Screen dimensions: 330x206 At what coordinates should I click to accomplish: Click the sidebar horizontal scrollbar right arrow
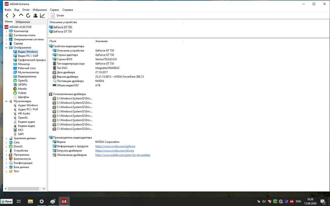(x=44, y=189)
